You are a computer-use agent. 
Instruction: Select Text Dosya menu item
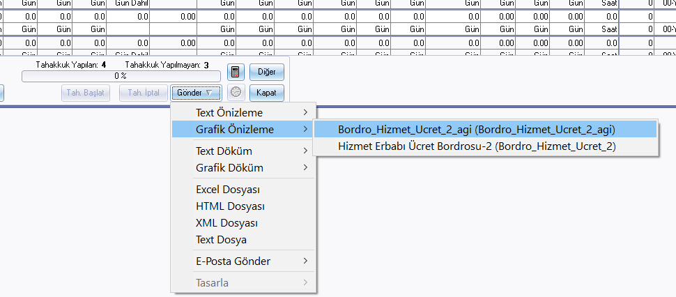[x=222, y=240]
